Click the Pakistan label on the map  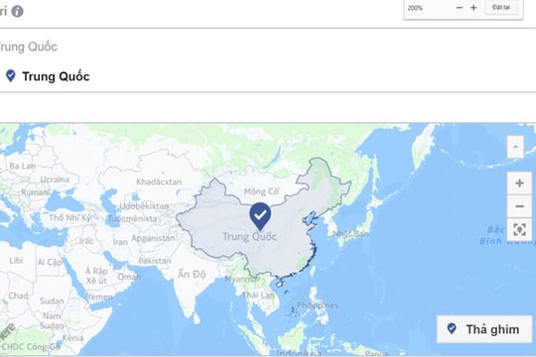[155, 261]
